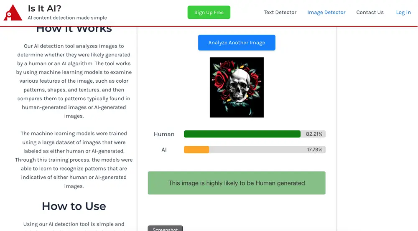Viewport: 418px width, 231px height.
Task: Click the green Human progress bar
Action: coord(242,134)
